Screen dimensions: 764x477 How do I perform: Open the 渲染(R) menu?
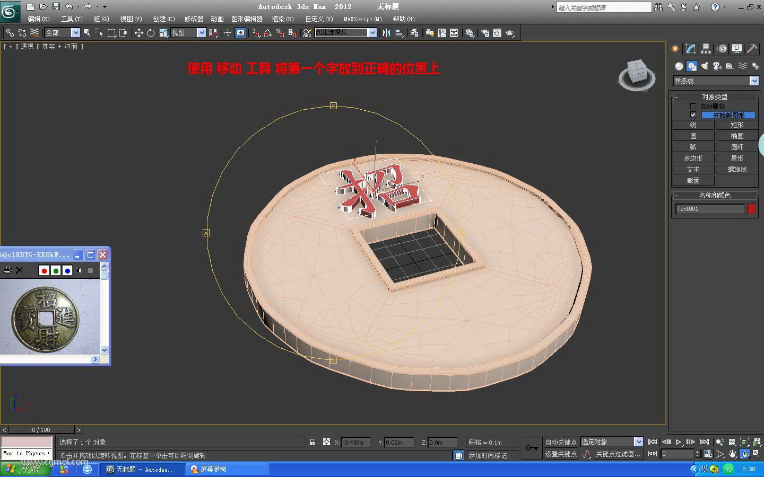283,19
